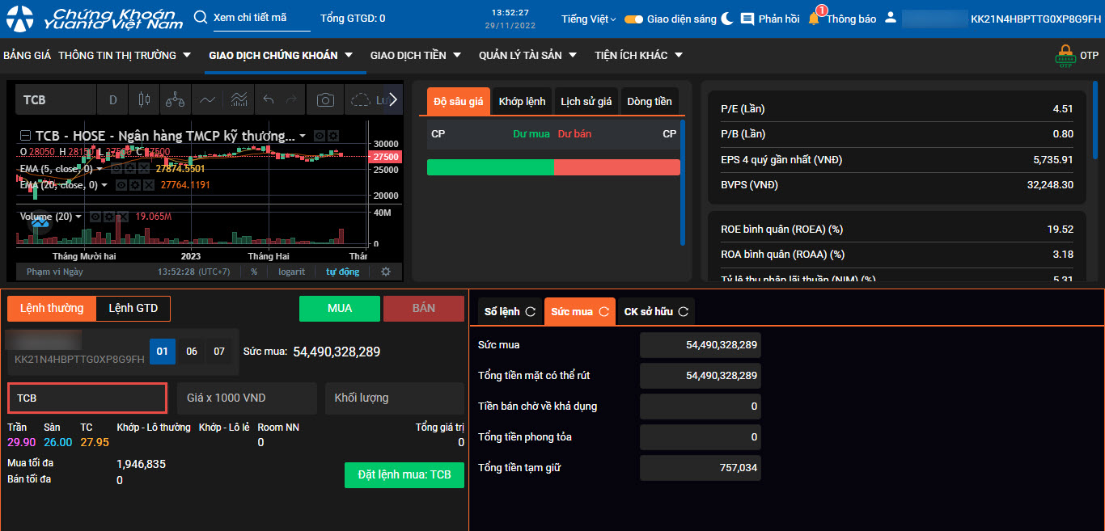Switch to the Khớp lệnh tab

(523, 101)
